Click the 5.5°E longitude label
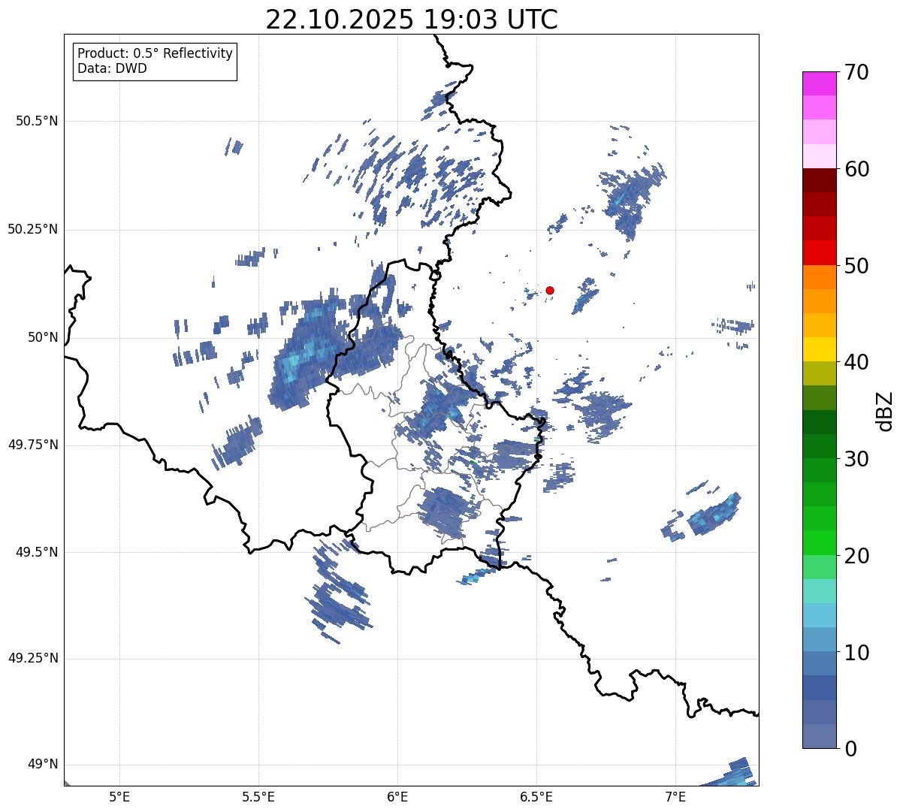Screen dimensions: 903x812 (x=258, y=796)
